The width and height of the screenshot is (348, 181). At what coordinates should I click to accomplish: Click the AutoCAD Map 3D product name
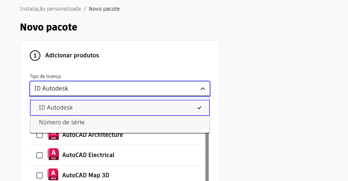point(86,175)
